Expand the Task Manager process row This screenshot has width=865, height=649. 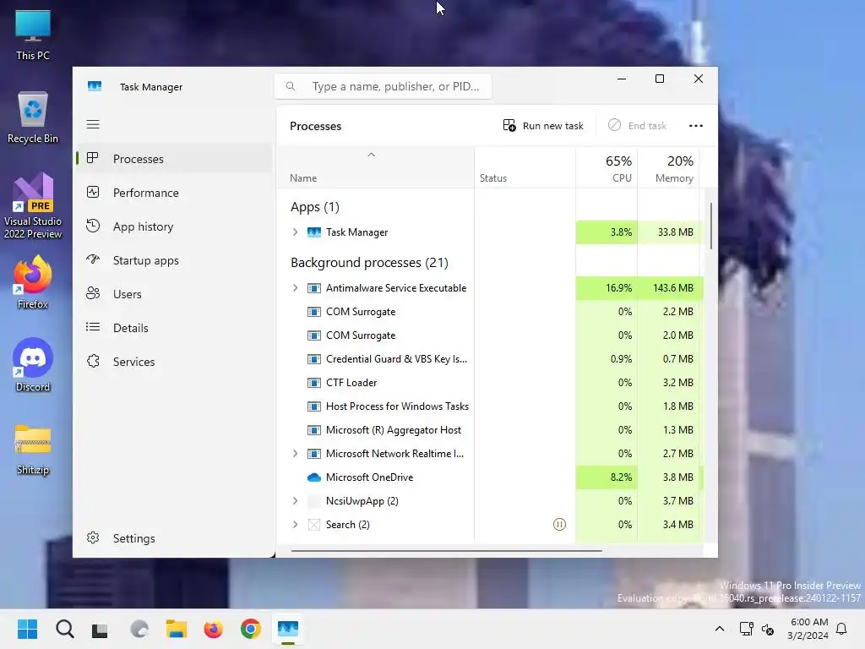click(x=295, y=232)
